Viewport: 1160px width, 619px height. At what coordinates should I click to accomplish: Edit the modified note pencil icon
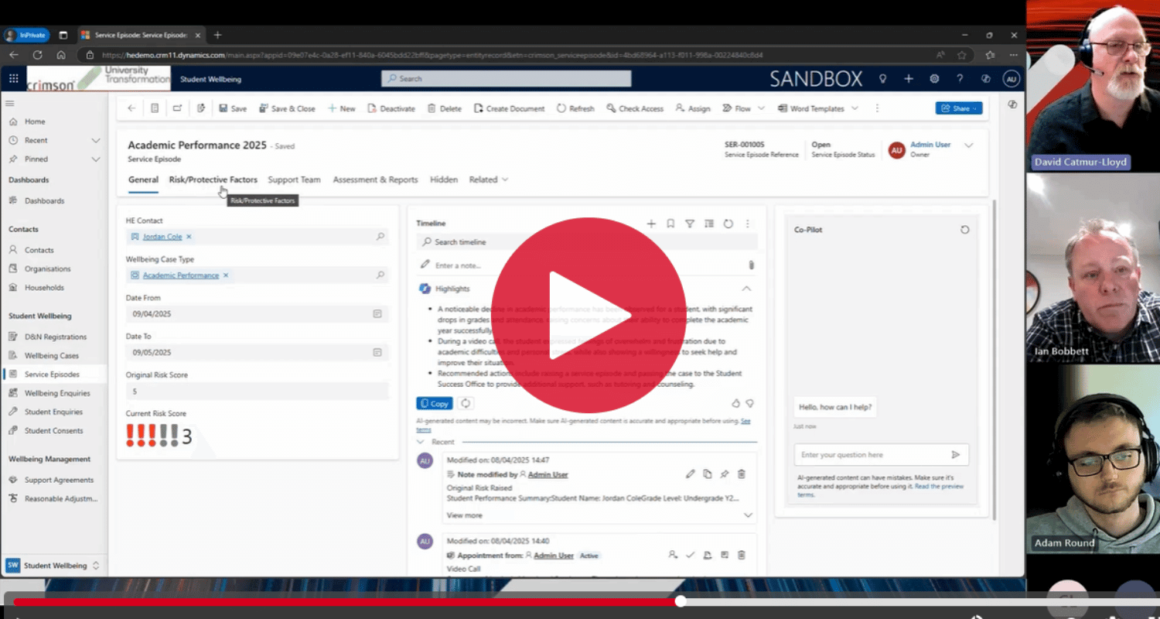coord(691,474)
